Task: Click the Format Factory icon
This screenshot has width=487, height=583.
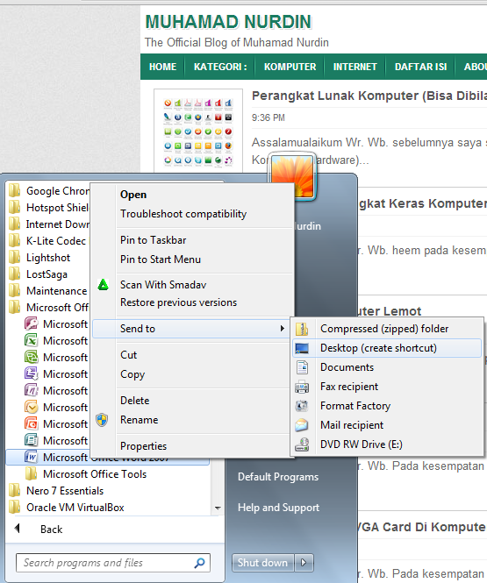Action: click(302, 406)
